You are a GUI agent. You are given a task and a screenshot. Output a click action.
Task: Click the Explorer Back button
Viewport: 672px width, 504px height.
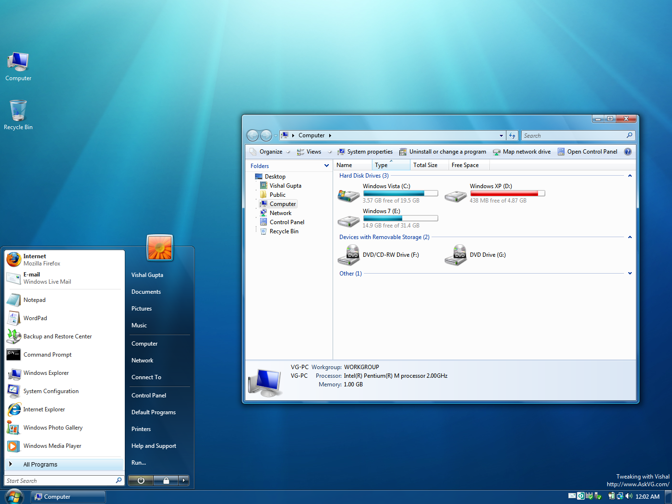(x=252, y=135)
